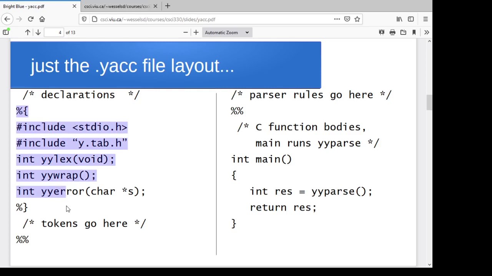Toggle the PDF sidebar panel

click(x=6, y=33)
